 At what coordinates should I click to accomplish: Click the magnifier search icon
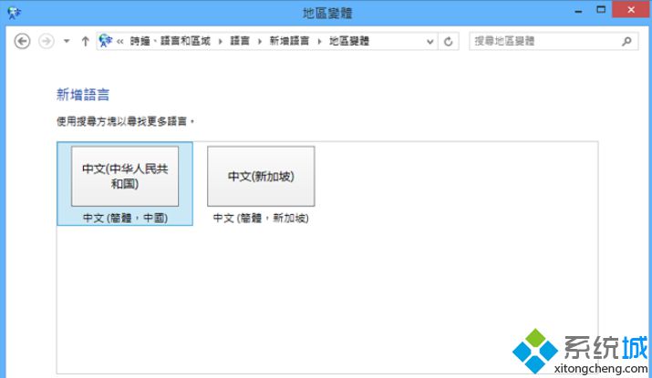[627, 41]
